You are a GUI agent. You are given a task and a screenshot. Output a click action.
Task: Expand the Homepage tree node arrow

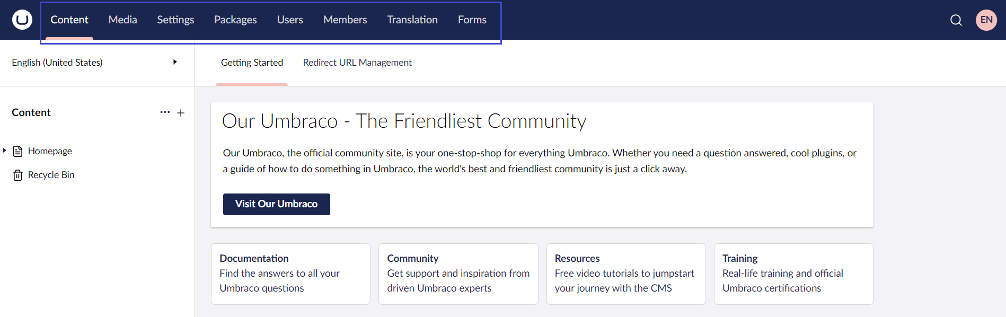pos(5,151)
